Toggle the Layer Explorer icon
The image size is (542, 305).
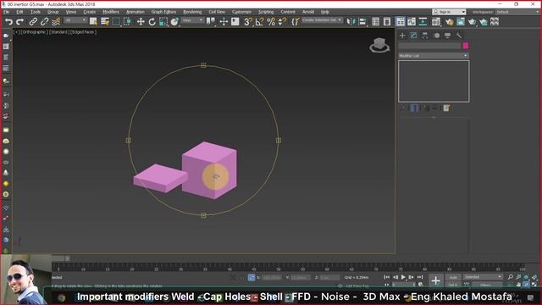pos(387,22)
